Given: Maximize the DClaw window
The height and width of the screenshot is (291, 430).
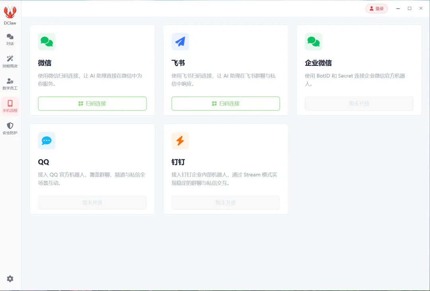Looking at the screenshot, I should click(409, 8).
